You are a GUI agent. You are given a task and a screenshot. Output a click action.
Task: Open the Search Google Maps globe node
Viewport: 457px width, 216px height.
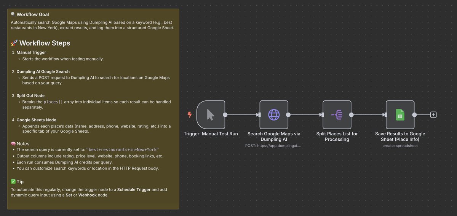pyautogui.click(x=274, y=114)
